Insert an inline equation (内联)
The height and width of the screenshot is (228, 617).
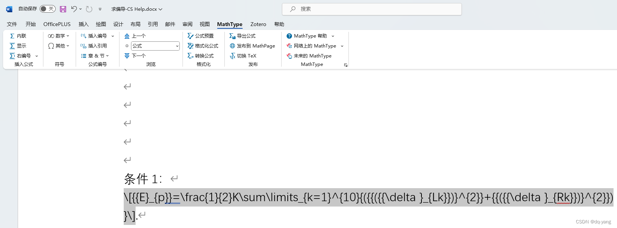coord(18,36)
